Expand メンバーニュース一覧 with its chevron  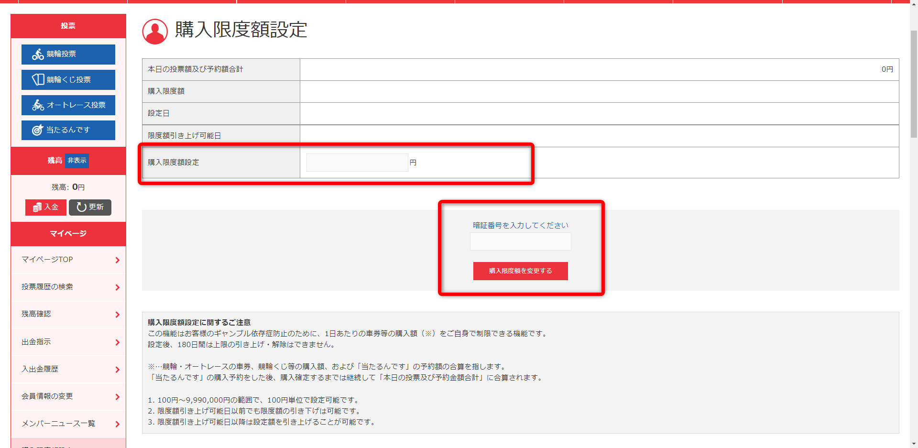tap(117, 424)
